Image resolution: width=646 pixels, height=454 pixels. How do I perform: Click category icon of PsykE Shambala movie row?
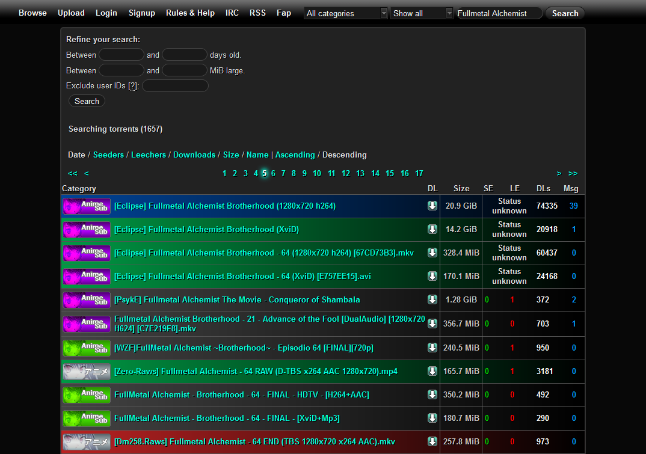tap(87, 300)
